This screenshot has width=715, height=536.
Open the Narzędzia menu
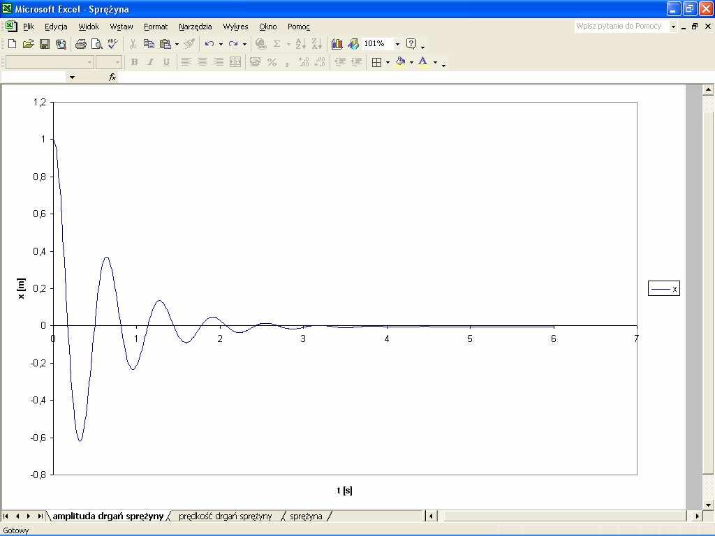click(x=196, y=27)
